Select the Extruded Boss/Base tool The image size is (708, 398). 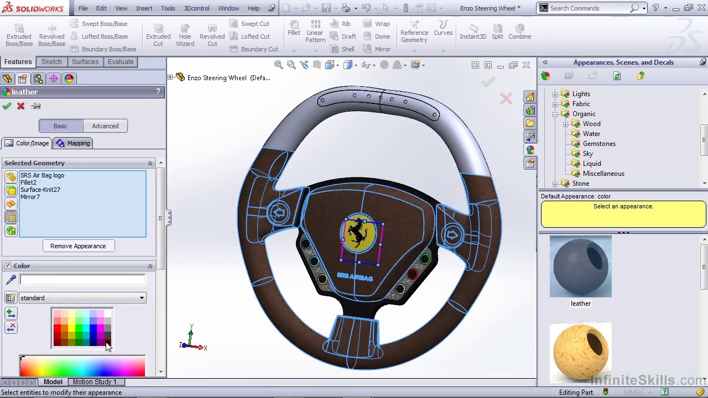pos(19,35)
